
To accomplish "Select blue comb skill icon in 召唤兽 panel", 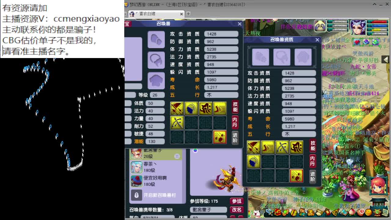I will 191,108.
